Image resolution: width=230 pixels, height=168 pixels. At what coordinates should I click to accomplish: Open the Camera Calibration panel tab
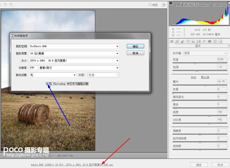point(209,41)
